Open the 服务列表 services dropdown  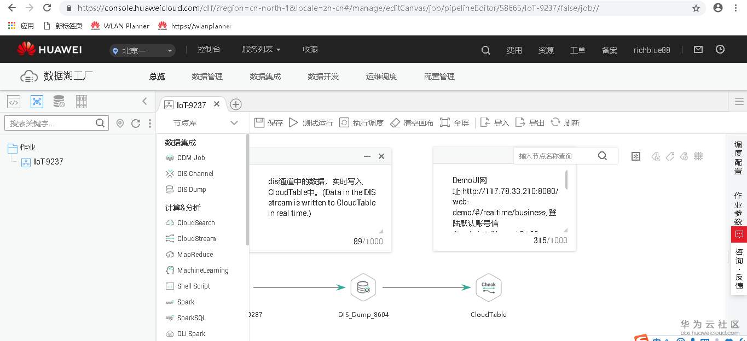point(261,49)
